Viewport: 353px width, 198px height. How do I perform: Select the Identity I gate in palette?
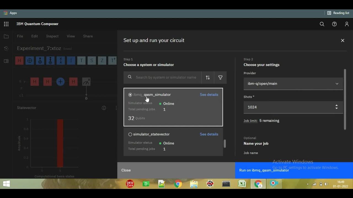[x=71, y=61]
